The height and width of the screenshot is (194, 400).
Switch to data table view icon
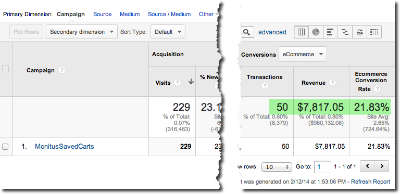[x=301, y=32]
